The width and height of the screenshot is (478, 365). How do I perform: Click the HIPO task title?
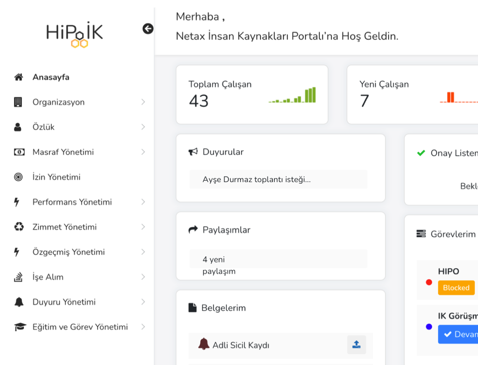pos(448,271)
